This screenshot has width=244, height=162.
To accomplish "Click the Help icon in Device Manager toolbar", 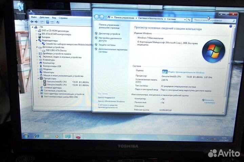I will (48, 22).
